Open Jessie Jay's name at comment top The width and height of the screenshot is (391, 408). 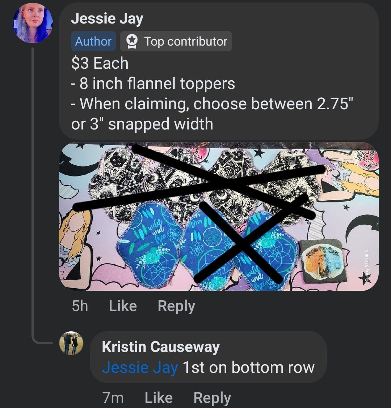[x=107, y=19]
